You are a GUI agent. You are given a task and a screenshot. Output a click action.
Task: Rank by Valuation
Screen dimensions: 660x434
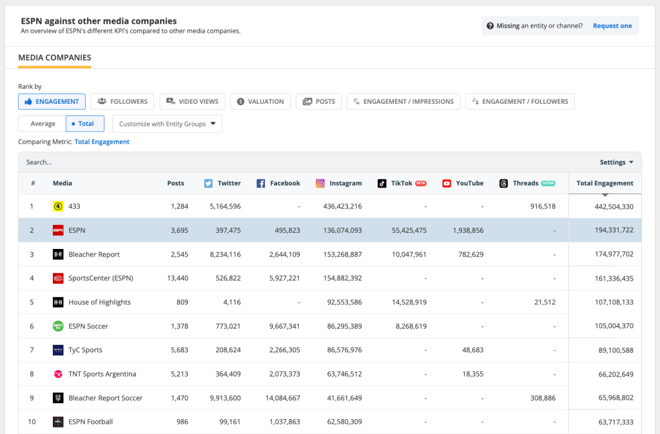260,101
